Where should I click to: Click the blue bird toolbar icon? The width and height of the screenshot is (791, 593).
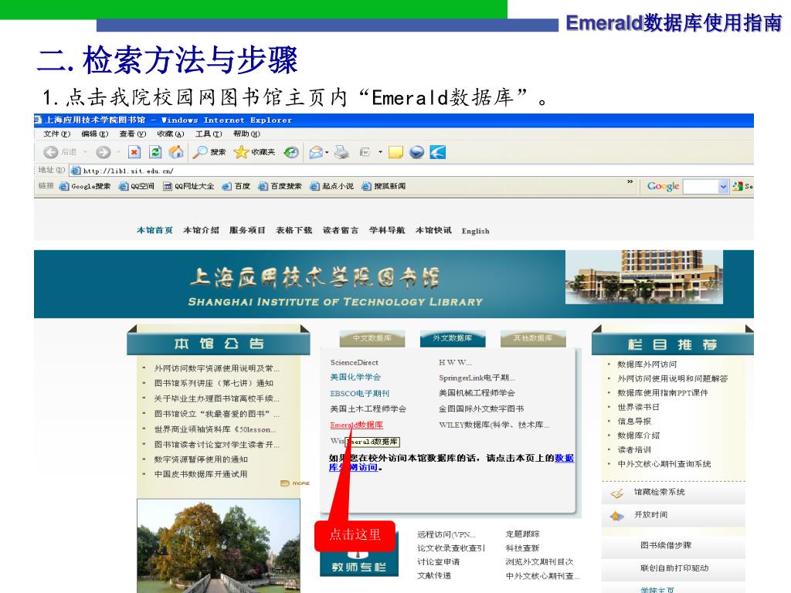[437, 152]
